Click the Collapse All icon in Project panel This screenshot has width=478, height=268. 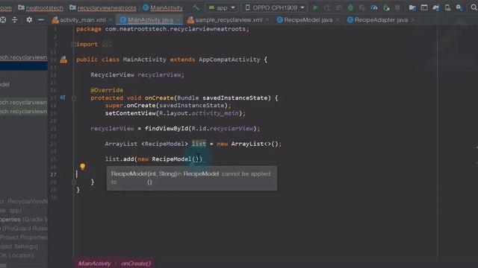click(x=15, y=20)
